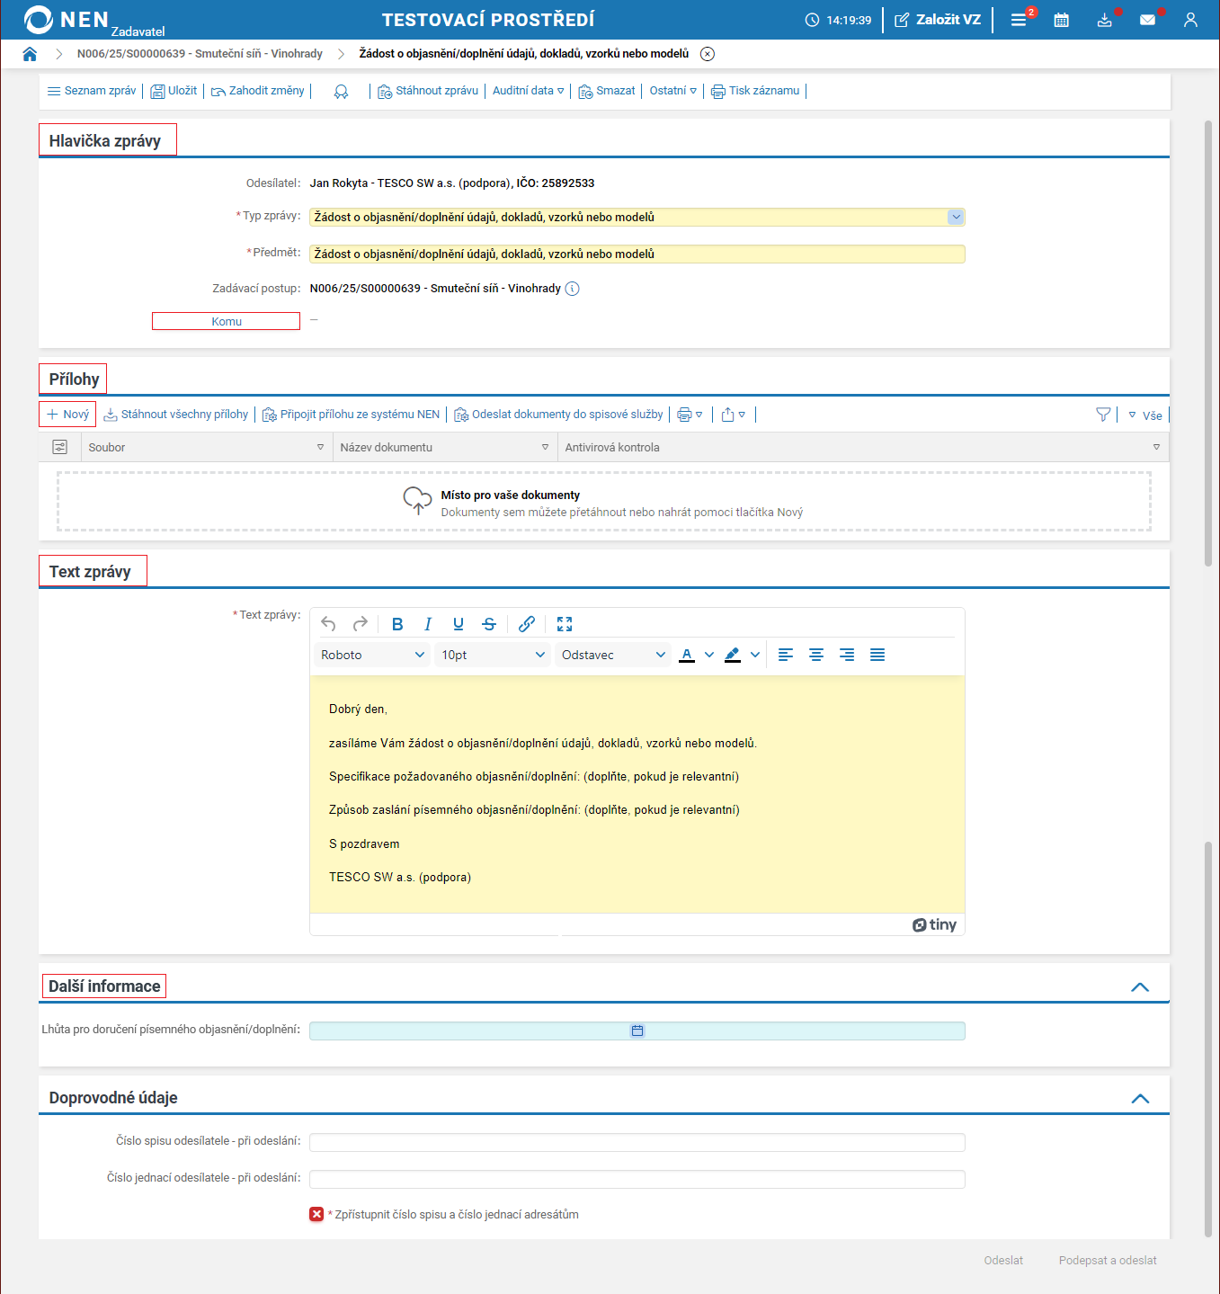This screenshot has width=1220, height=1294.
Task: Center align the text
Action: point(816,655)
